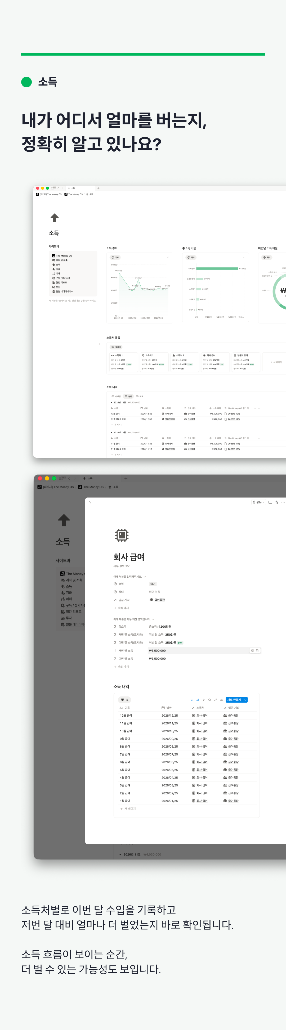This screenshot has height=1030, width=286.
Task: Add a property below 이번 달 소득
Action: (x=122, y=667)
